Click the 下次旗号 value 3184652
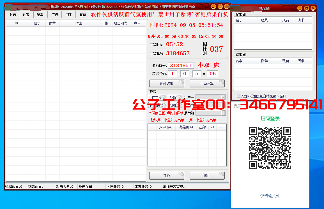324x209 pixels. pyautogui.click(x=178, y=53)
